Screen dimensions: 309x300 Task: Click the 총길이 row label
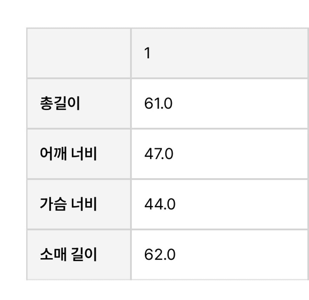point(60,104)
